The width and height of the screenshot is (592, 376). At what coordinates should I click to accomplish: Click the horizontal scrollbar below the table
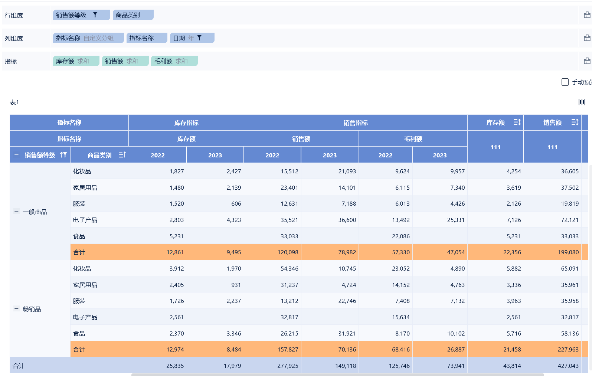tap(338, 375)
